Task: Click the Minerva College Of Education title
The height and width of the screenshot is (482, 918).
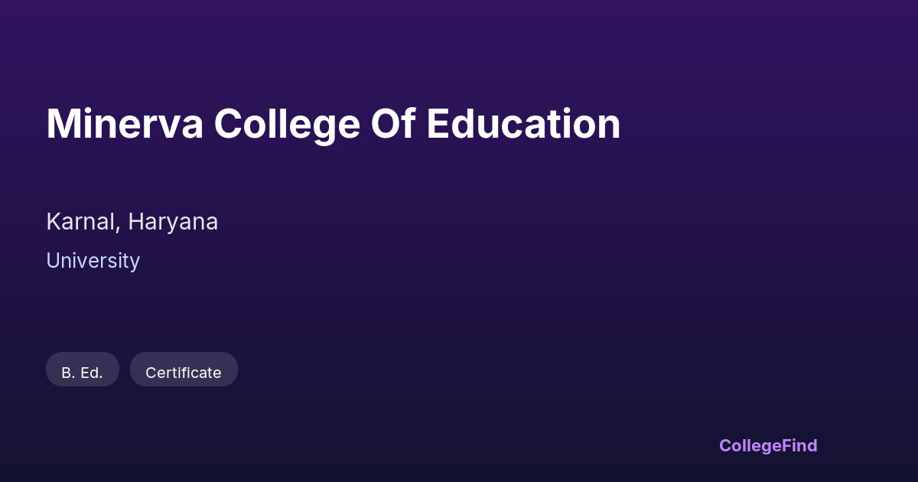Action: [x=333, y=124]
